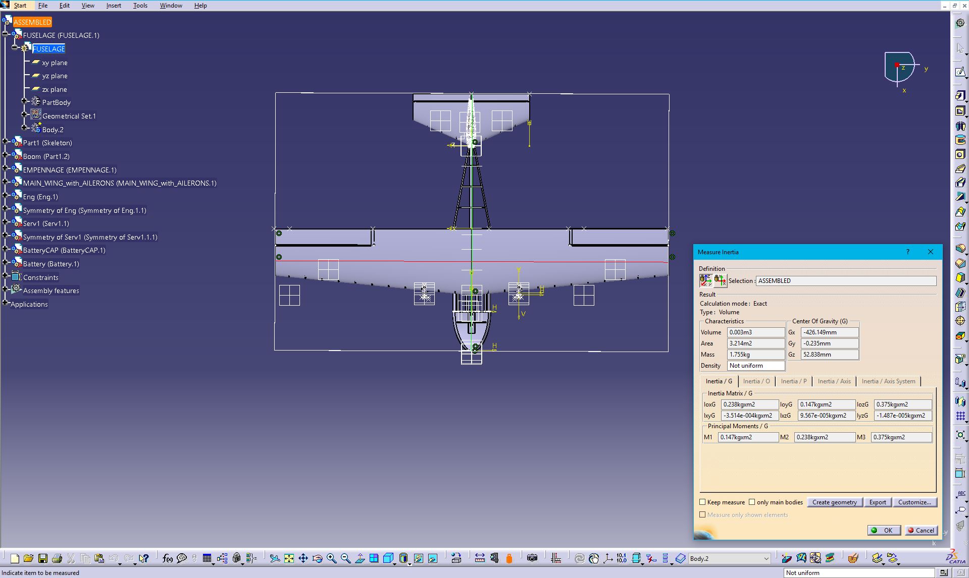This screenshot has width=969, height=578.
Task: Expand the Constraints node
Action: 6,276
